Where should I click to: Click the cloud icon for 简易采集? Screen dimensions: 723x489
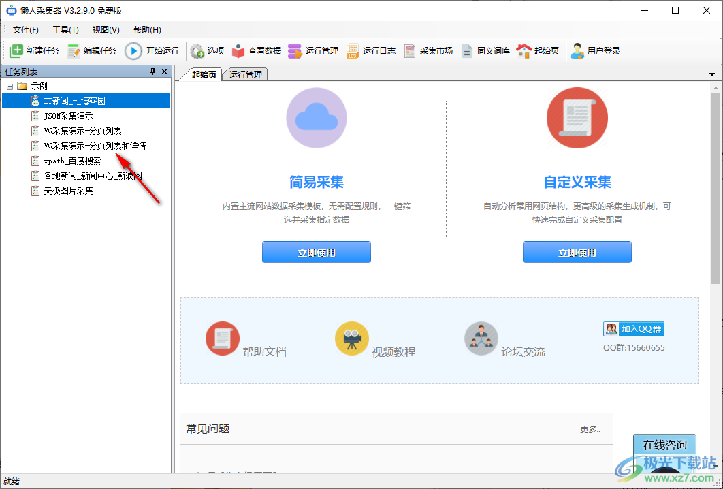click(x=317, y=118)
